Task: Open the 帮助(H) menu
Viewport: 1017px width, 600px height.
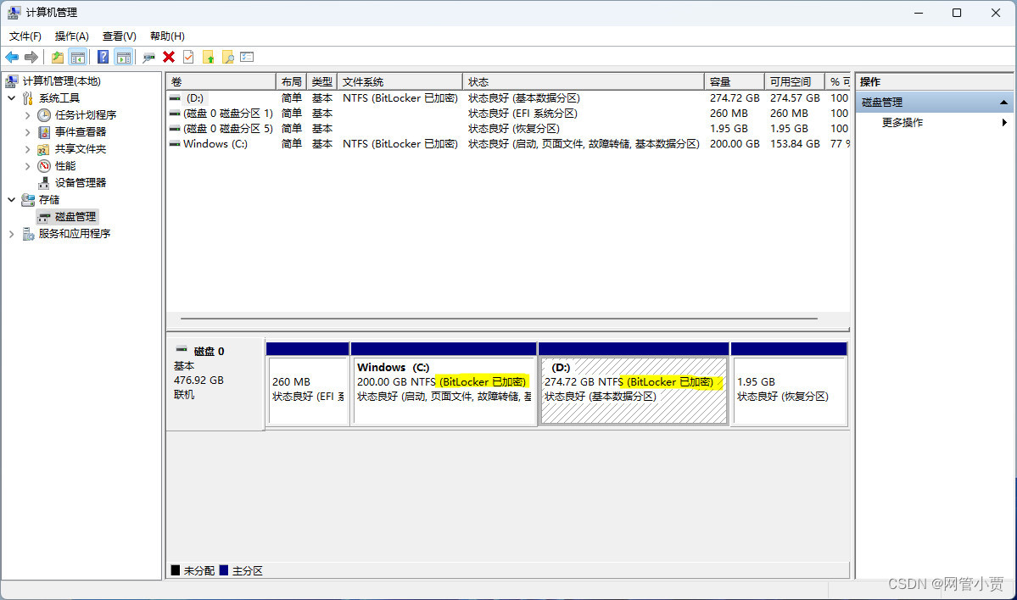Action: [167, 36]
